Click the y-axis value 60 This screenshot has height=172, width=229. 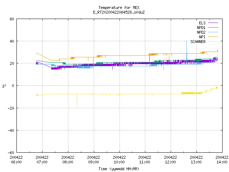click(x=12, y=19)
